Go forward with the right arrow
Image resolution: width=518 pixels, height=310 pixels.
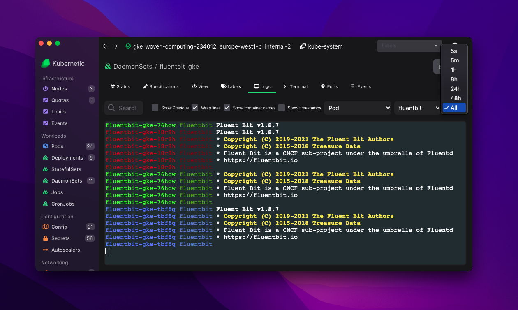point(115,46)
